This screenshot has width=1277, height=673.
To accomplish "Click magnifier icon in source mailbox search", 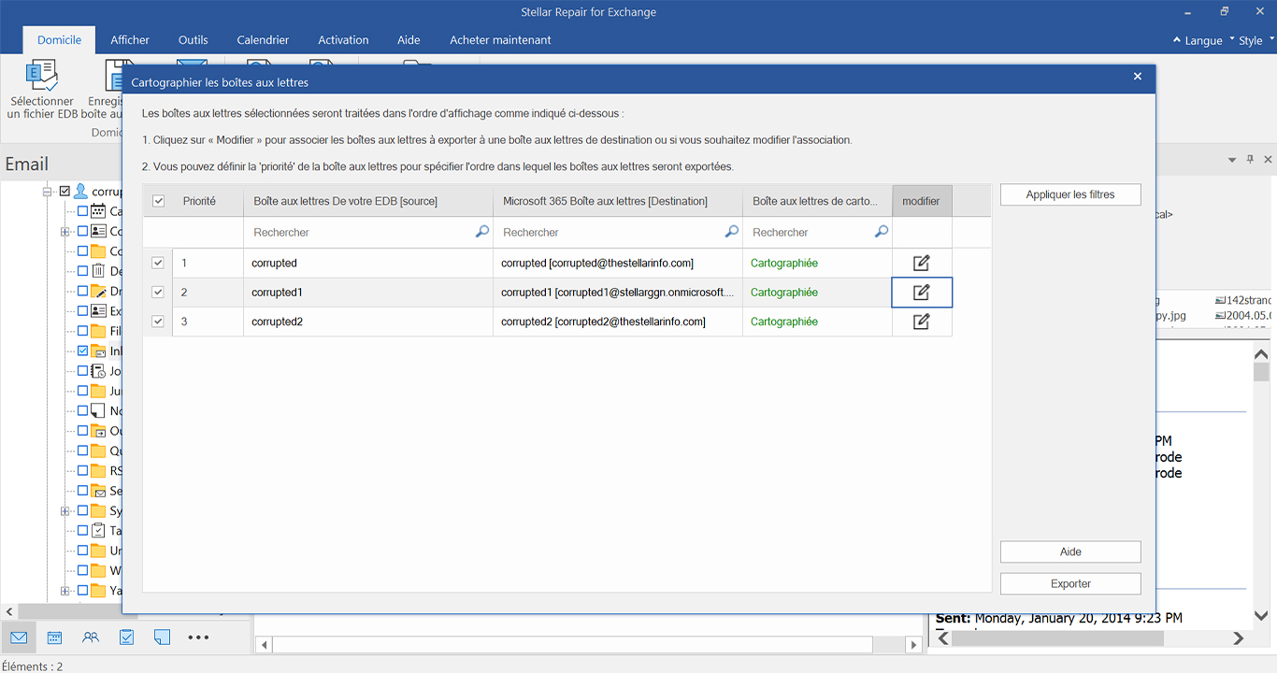I will (x=482, y=232).
